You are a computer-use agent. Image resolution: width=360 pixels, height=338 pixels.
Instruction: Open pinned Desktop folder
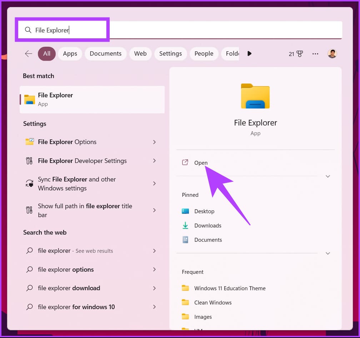point(204,211)
